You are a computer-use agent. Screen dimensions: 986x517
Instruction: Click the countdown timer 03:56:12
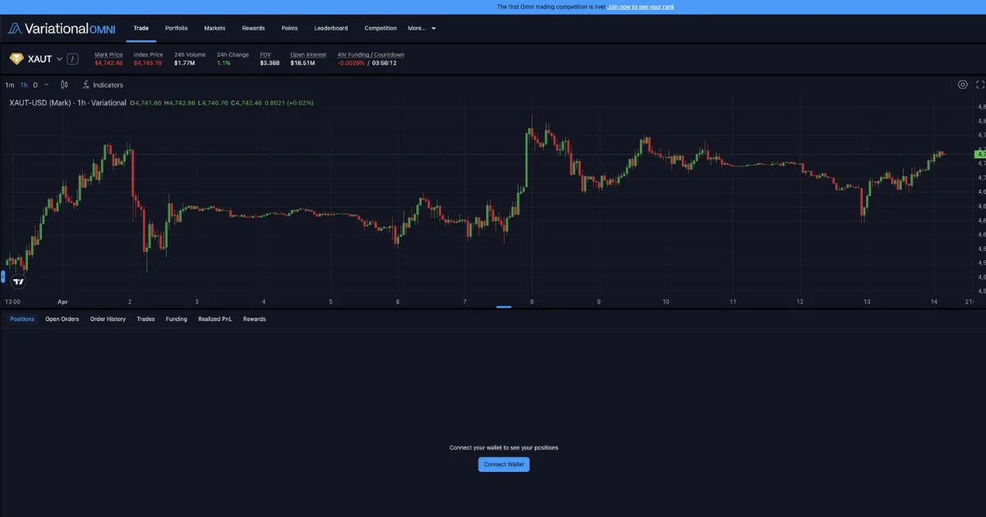point(384,63)
